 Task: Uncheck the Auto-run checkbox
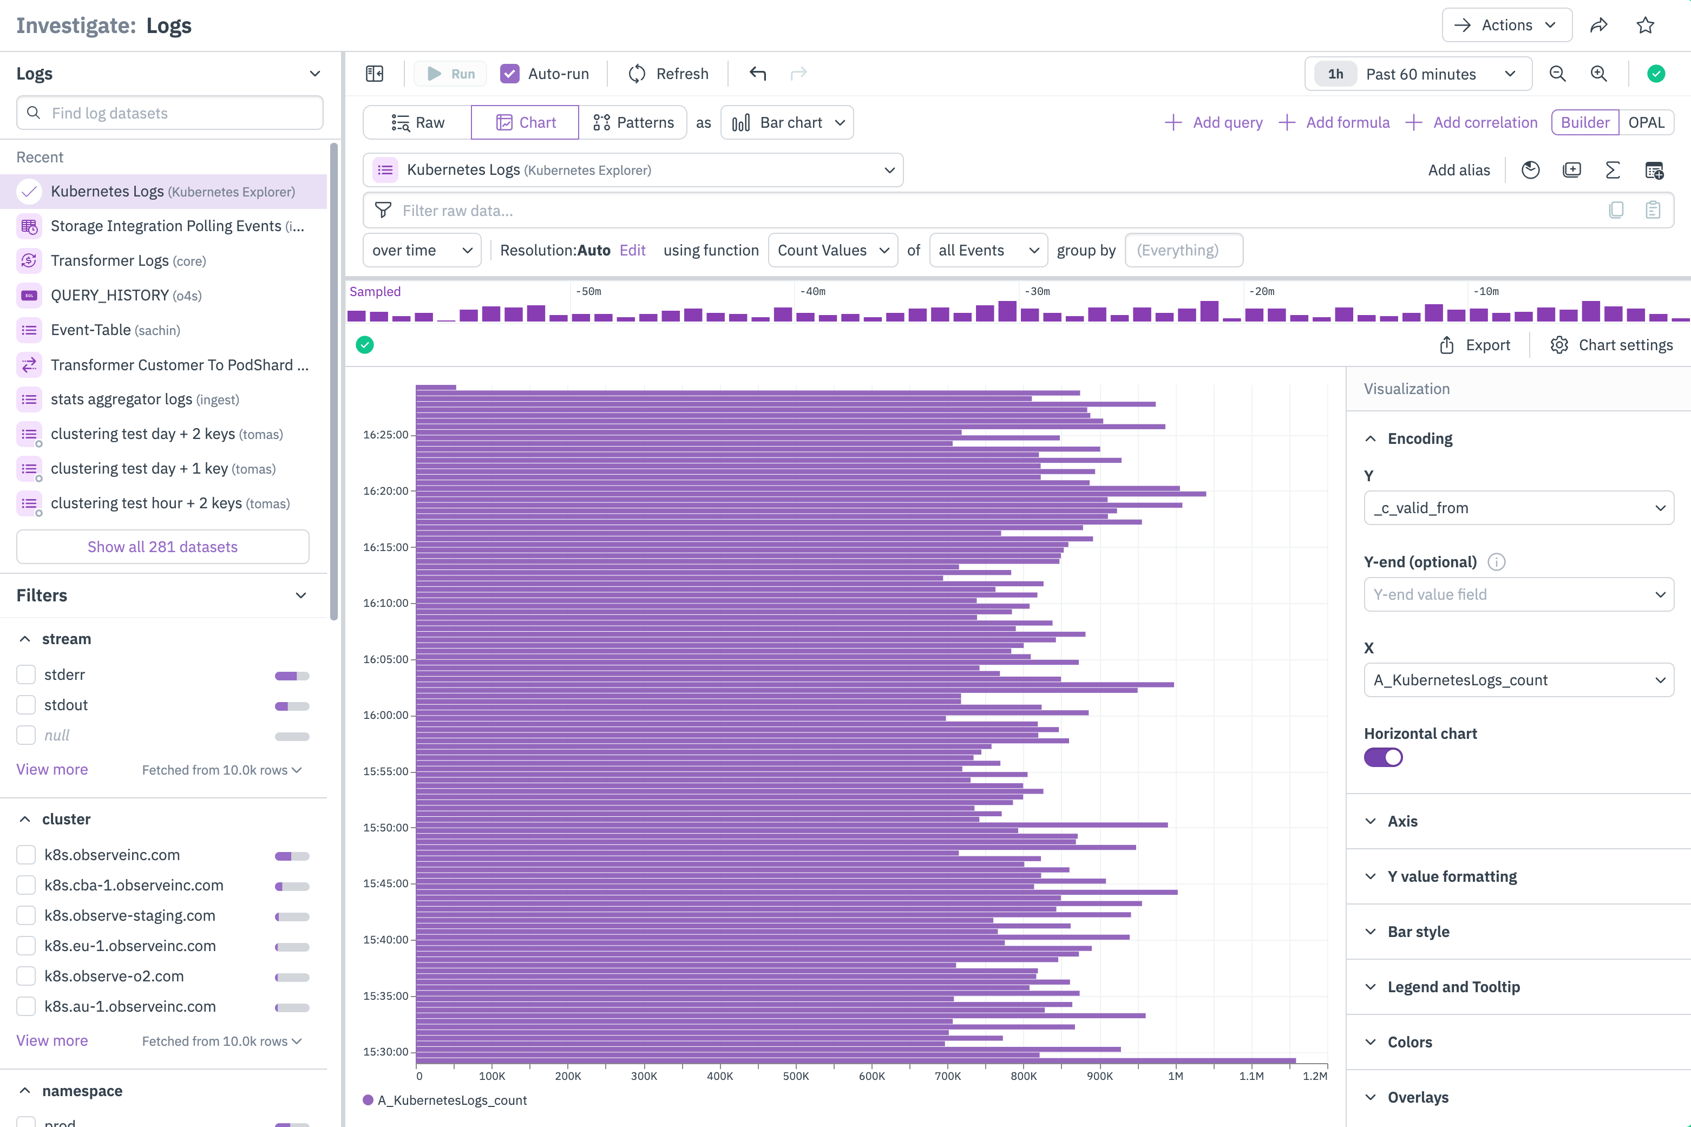509,73
